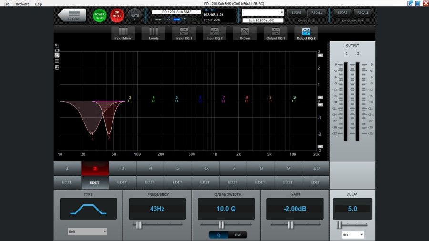The height and width of the screenshot is (241, 429).
Task: Click the bottom scale arrow near -3
Action: (x=320, y=147)
